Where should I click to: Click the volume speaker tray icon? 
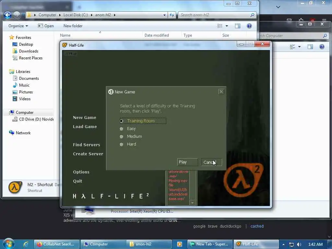point(299,244)
